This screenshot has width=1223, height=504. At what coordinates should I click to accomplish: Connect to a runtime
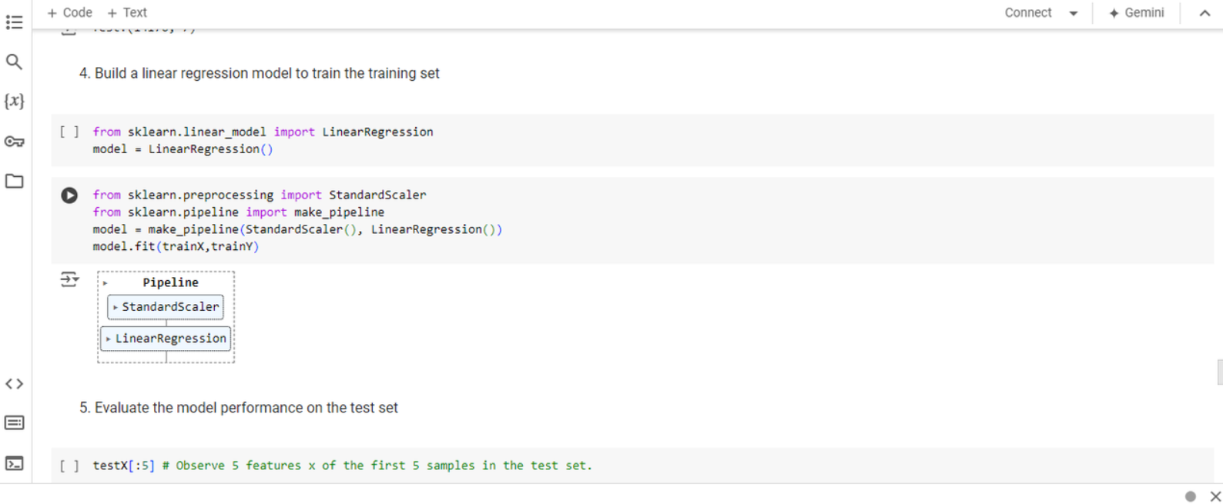(x=1027, y=12)
